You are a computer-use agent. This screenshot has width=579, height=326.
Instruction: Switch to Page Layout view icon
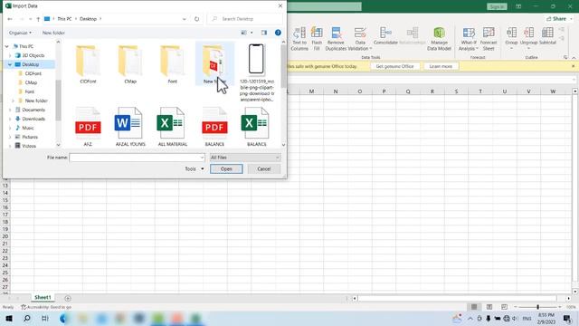tap(489, 307)
